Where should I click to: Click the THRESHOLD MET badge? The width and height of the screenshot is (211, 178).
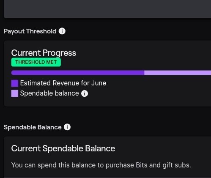pos(36,62)
